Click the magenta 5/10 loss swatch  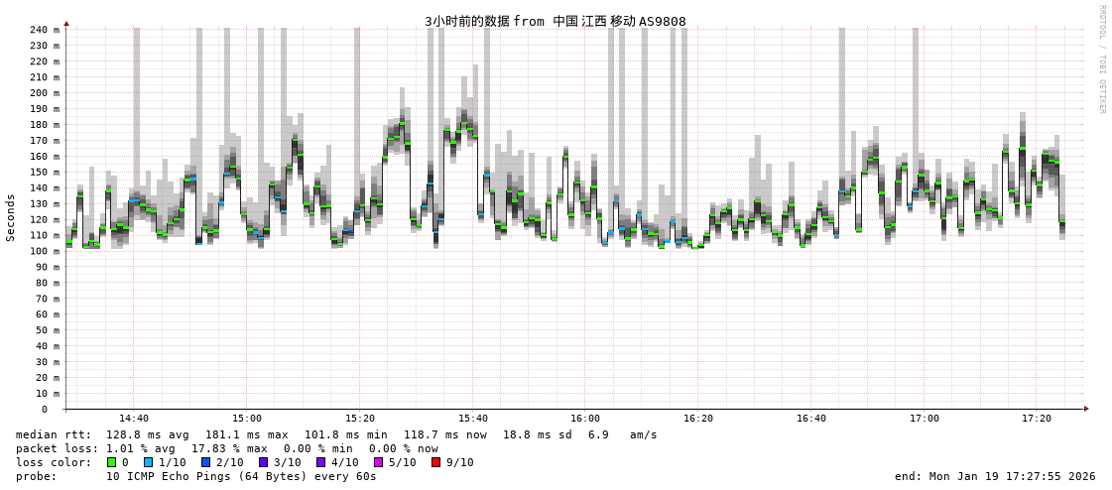[x=378, y=462]
